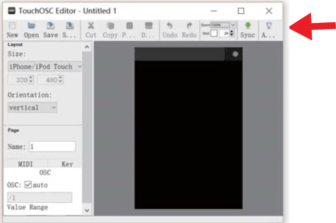This screenshot has width=336, height=223.
Task: Click the Value Range label
Action: point(27,207)
